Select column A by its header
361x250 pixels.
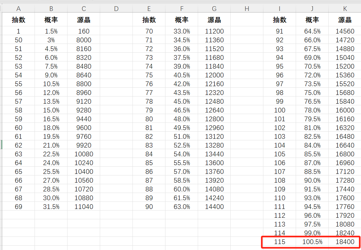(19, 9)
